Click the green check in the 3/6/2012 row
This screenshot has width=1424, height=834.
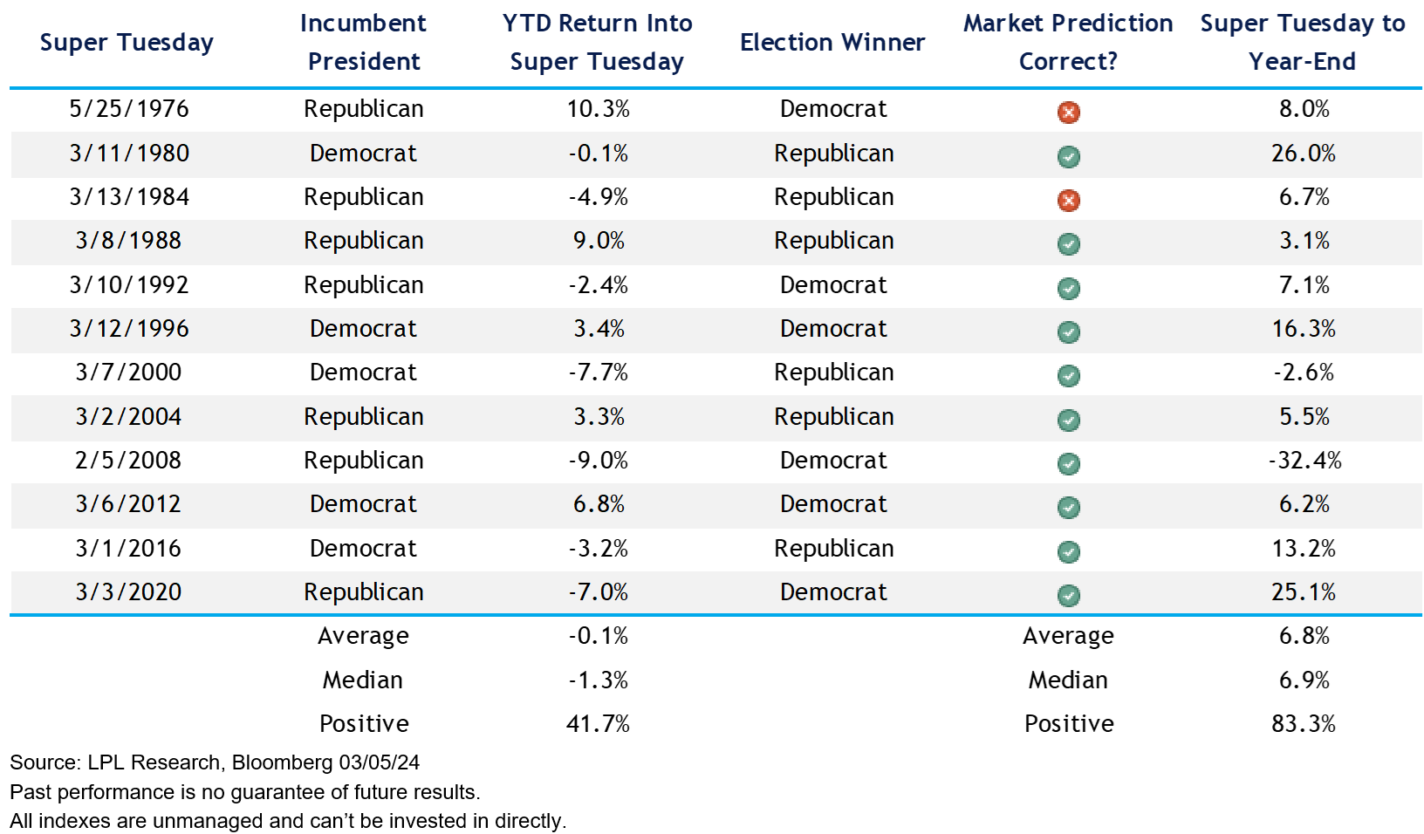[x=1068, y=507]
